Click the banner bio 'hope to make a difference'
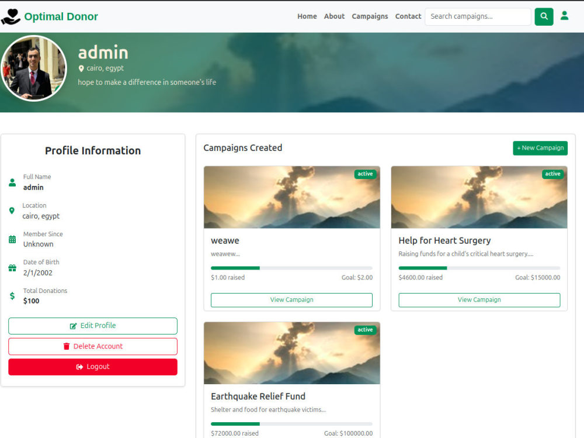The width and height of the screenshot is (584, 438). 147,82
